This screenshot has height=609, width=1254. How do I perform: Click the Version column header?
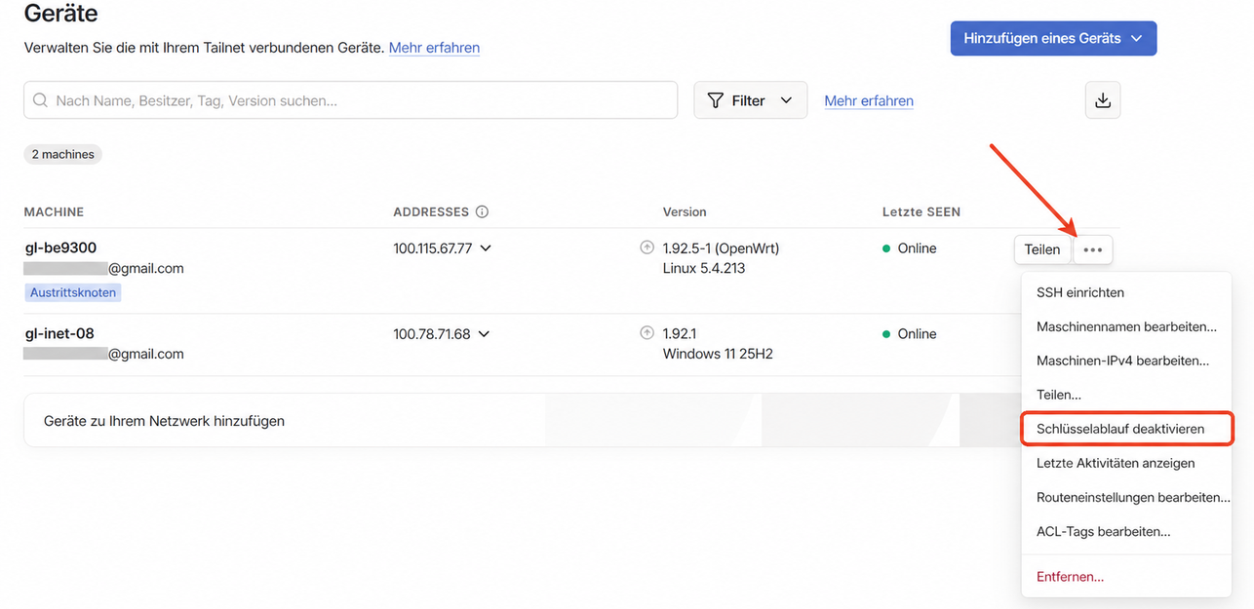coord(685,211)
